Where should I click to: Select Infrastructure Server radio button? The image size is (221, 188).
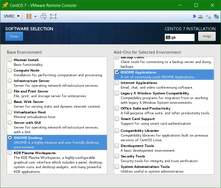(10, 81)
